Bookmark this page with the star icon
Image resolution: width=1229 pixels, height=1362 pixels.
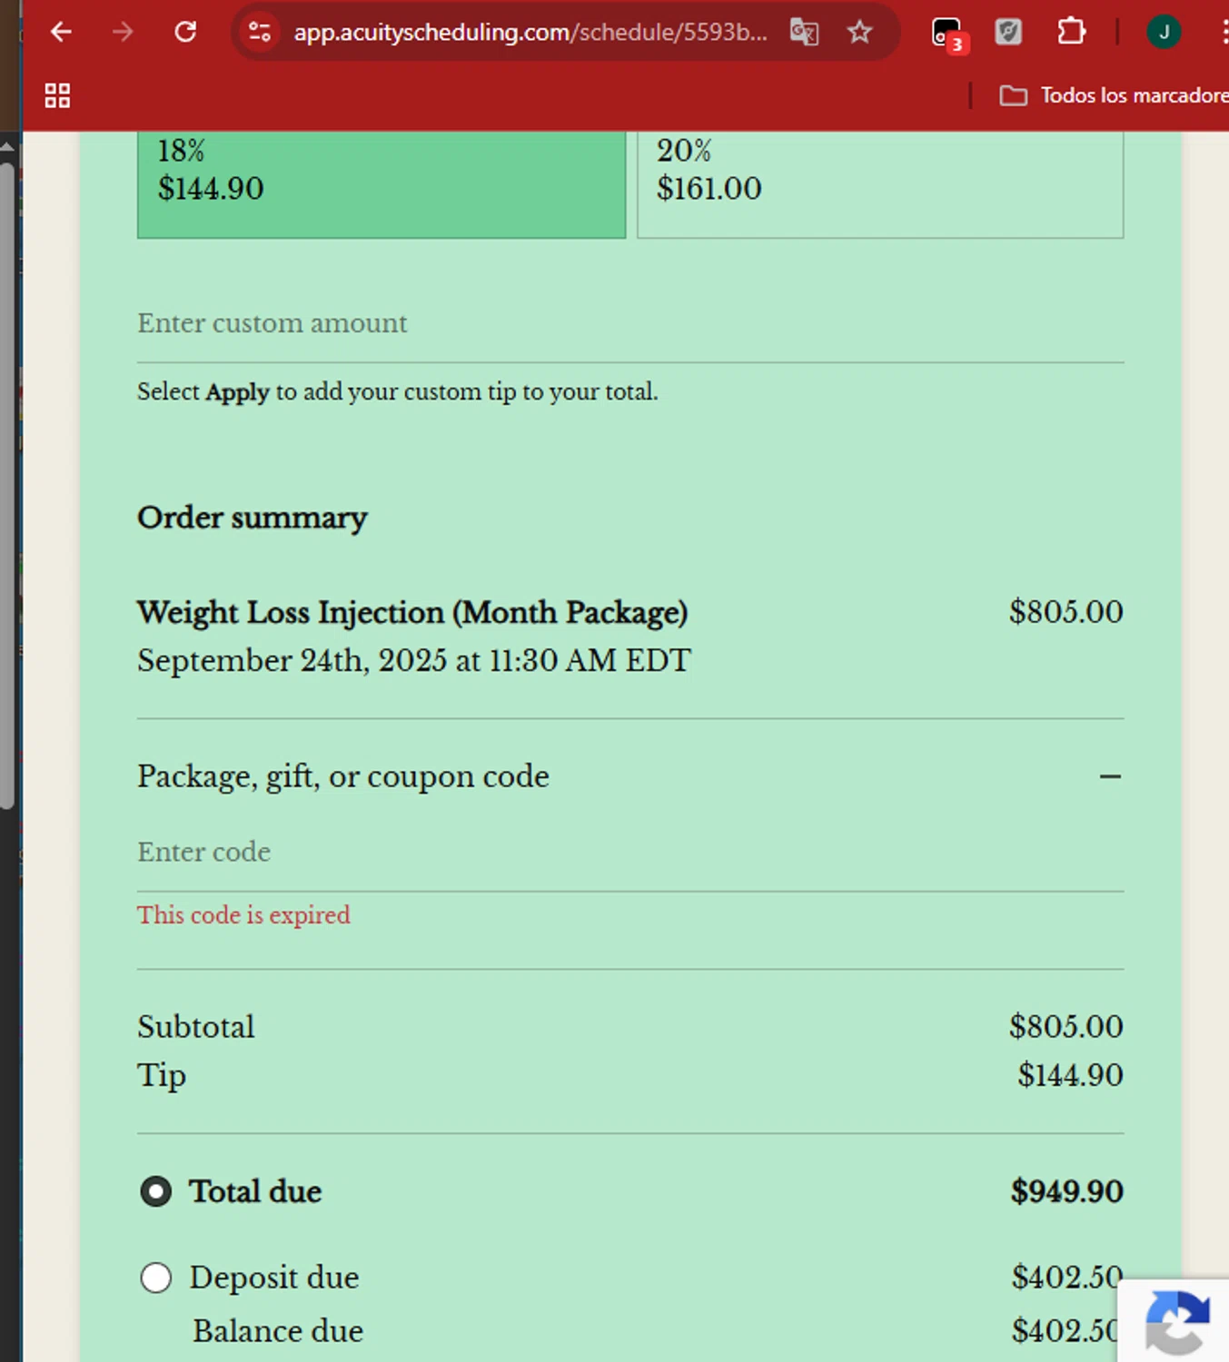coord(859,33)
